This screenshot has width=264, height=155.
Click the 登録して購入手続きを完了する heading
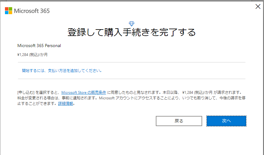(x=131, y=32)
